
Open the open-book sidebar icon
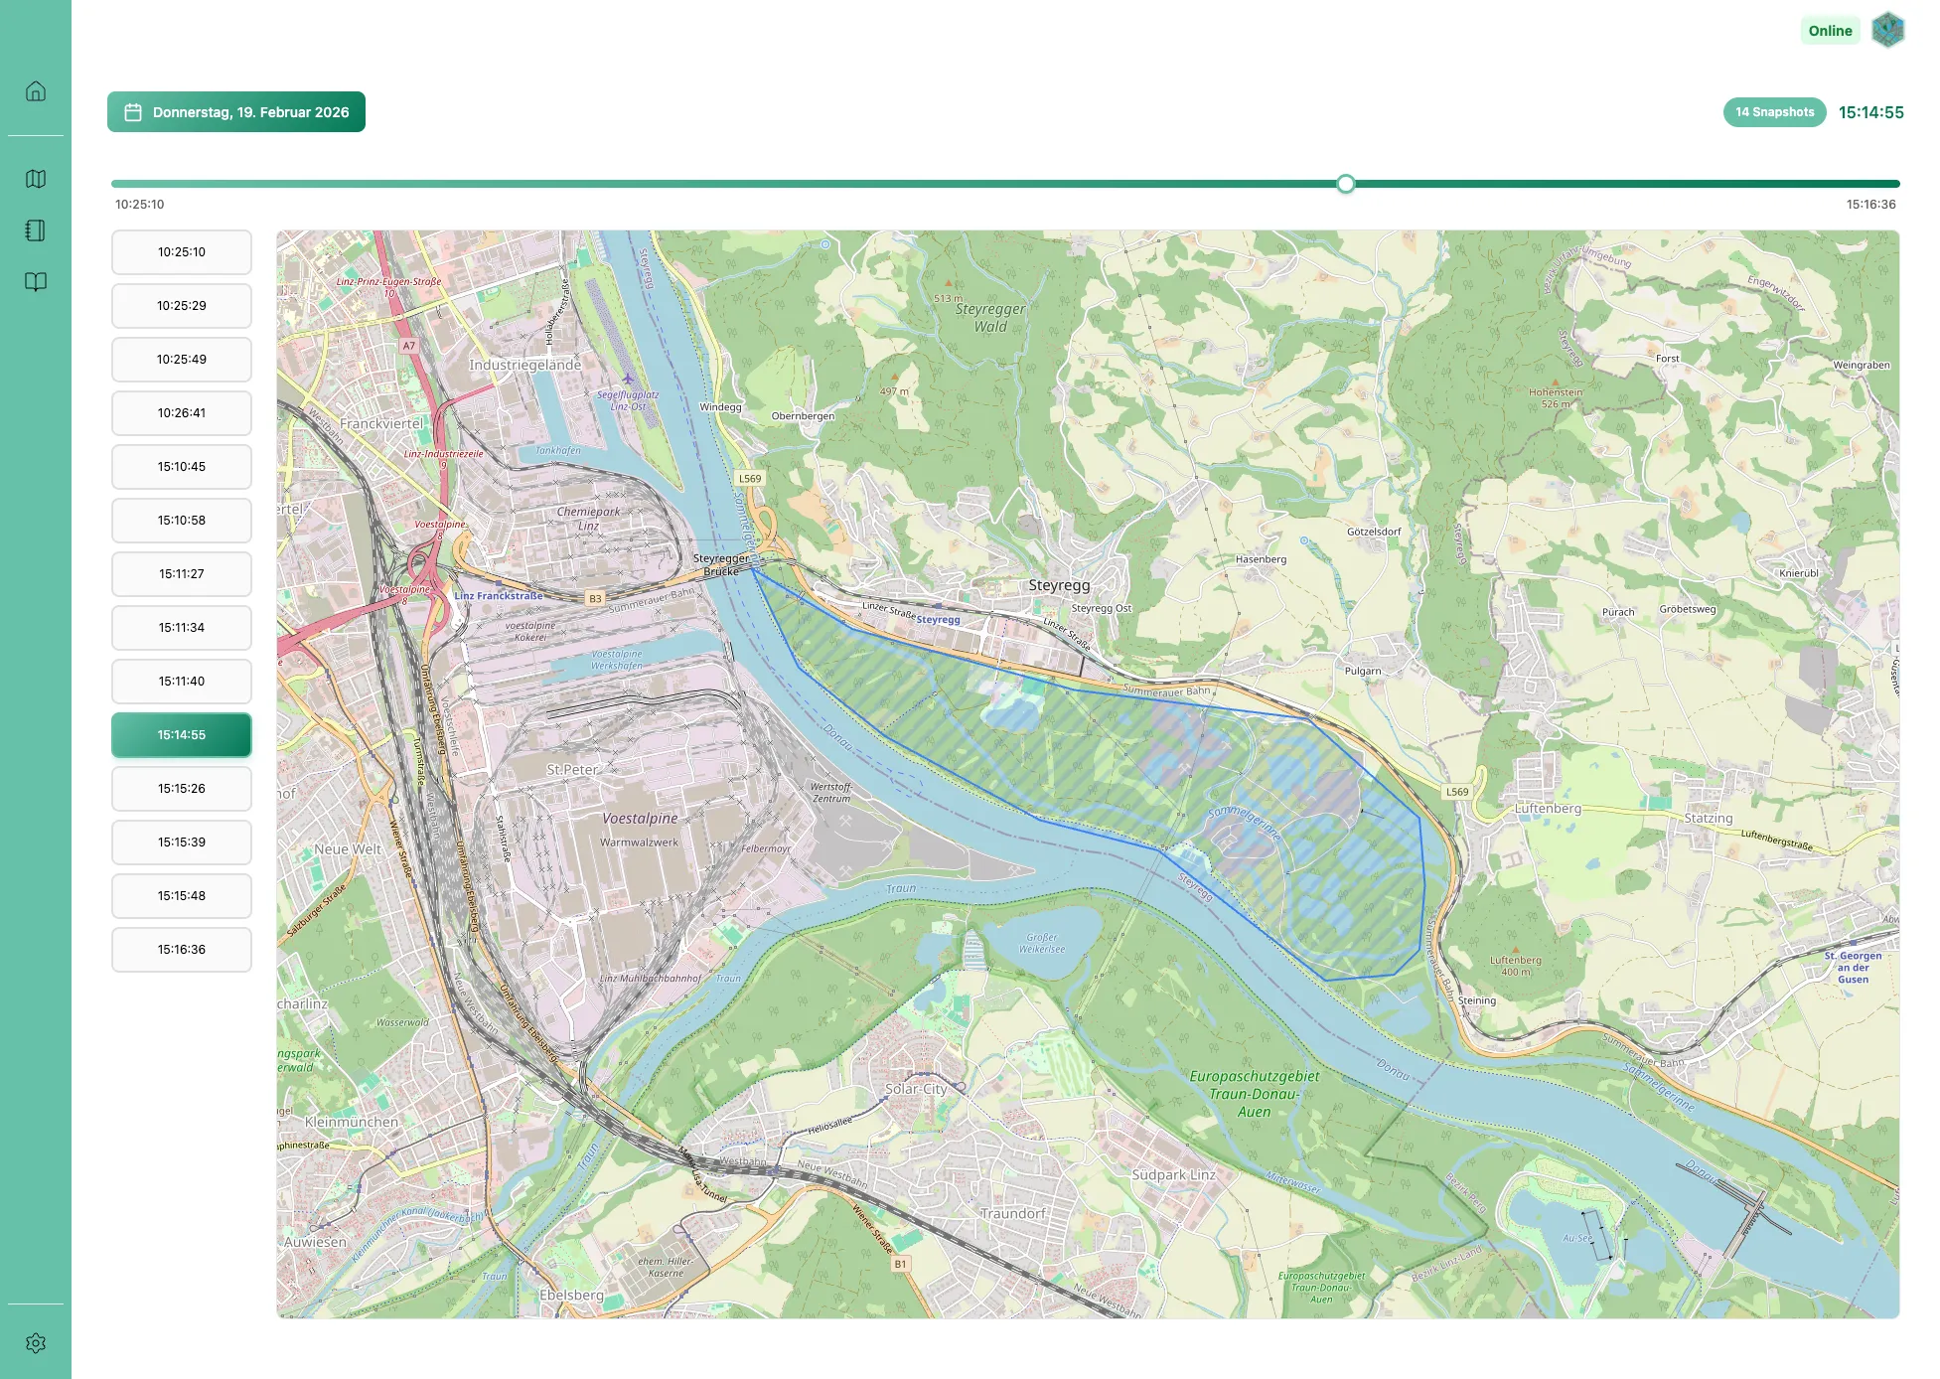[36, 282]
